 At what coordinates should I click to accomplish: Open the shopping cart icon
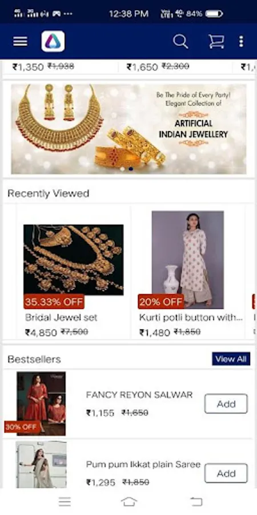tap(216, 41)
